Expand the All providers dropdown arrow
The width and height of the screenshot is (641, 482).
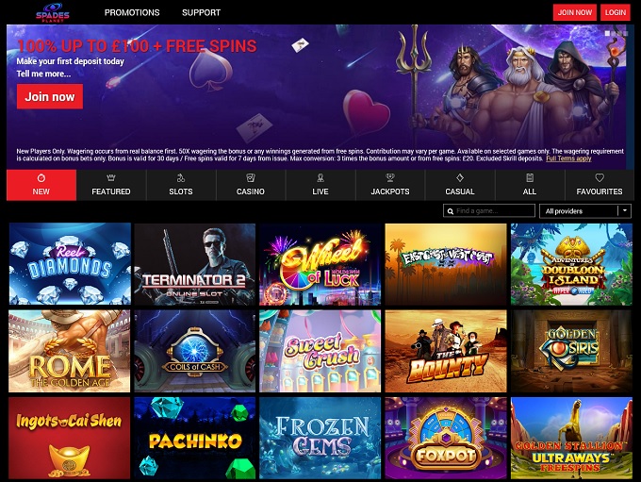coord(625,210)
